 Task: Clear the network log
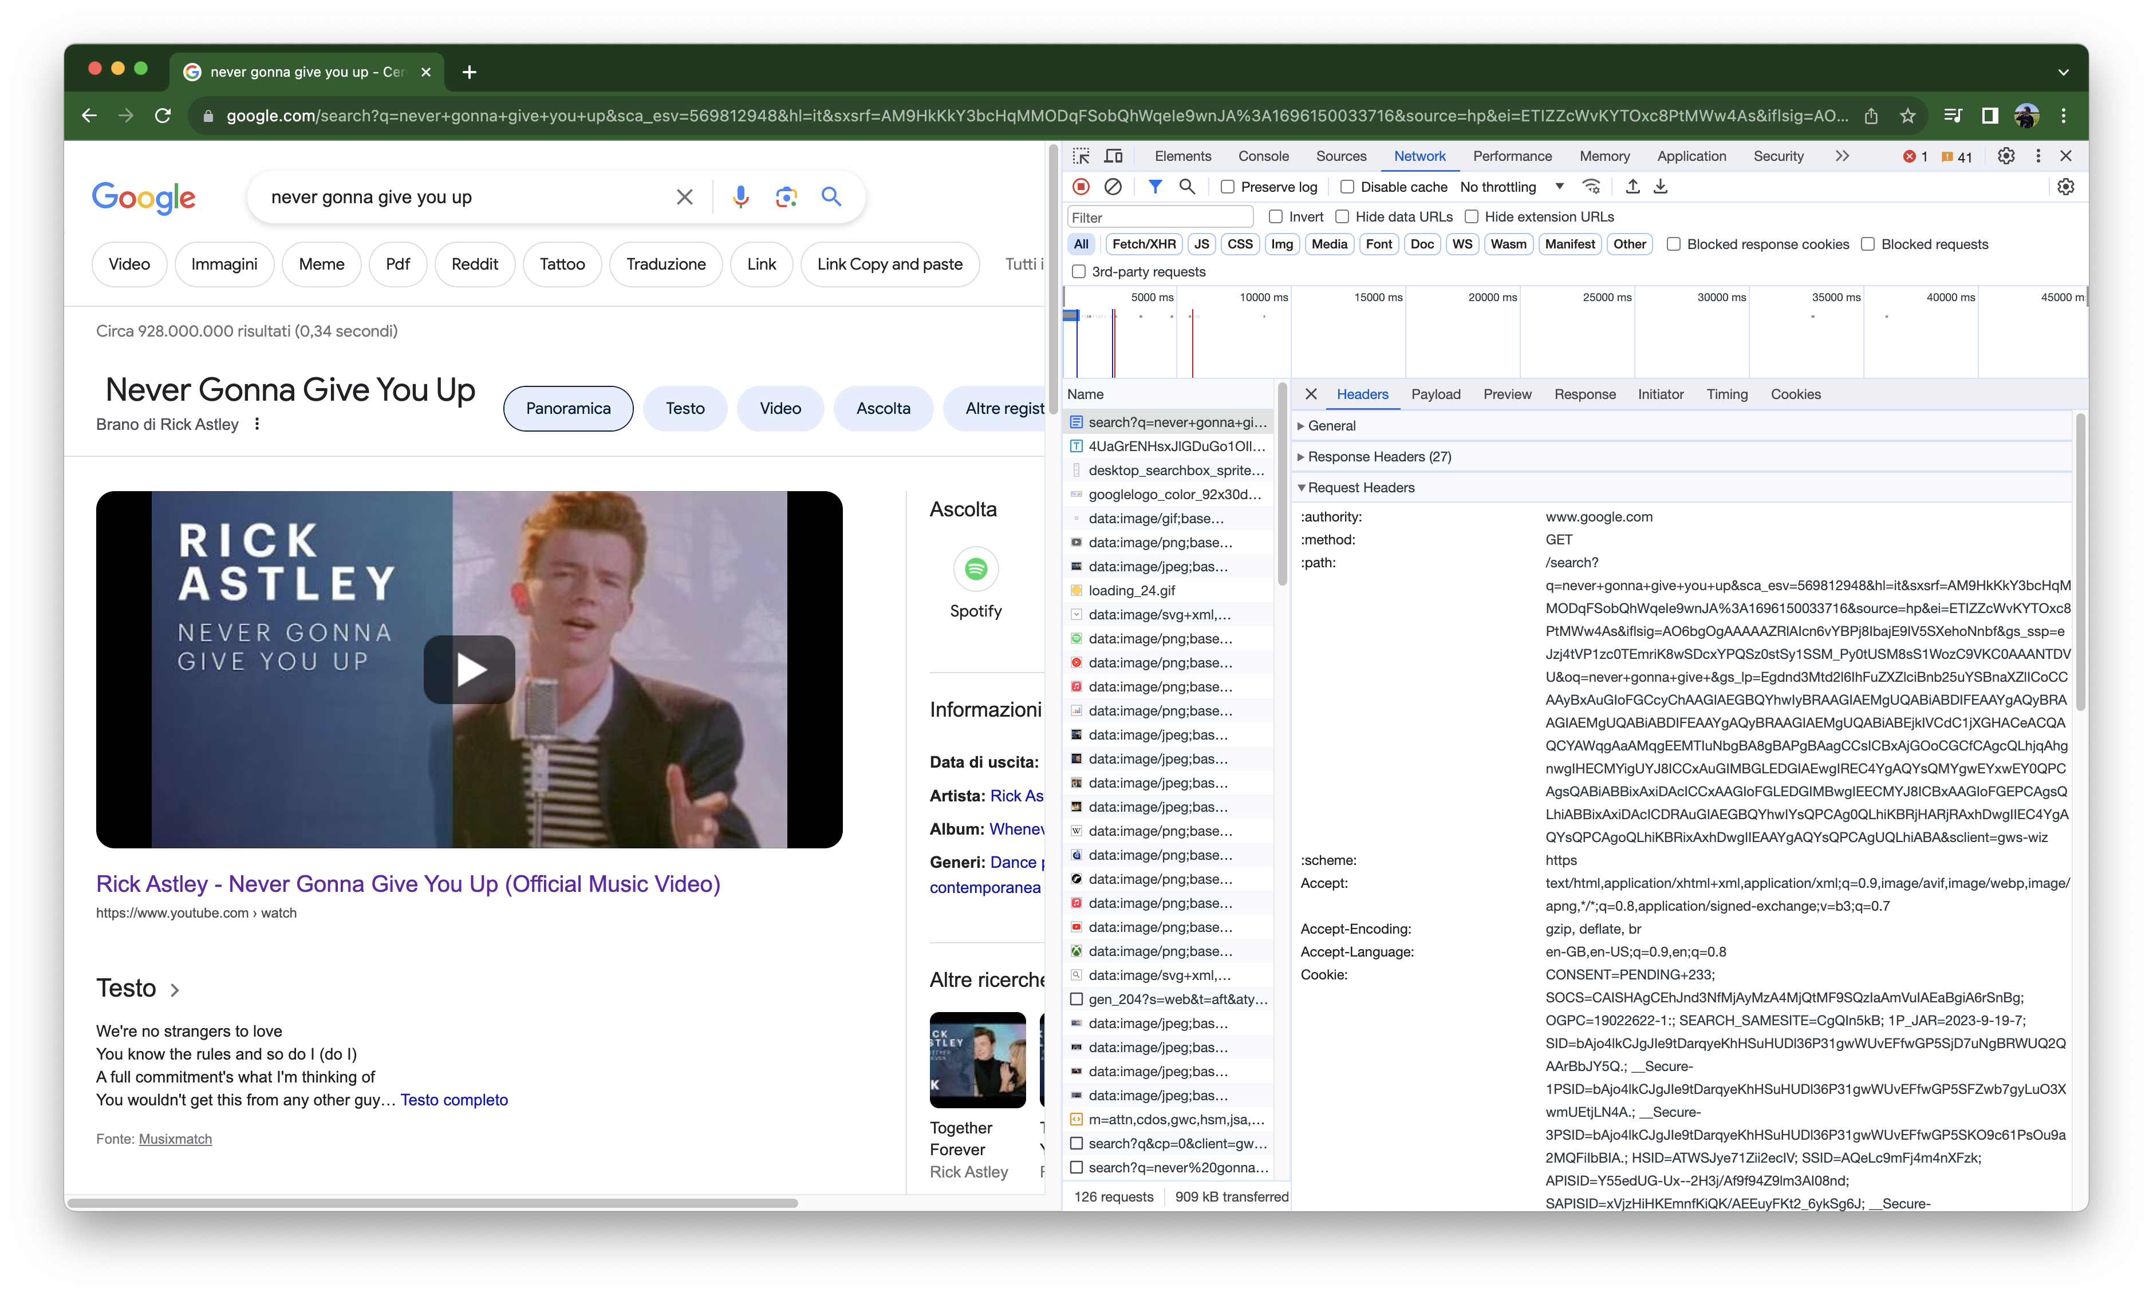[1113, 187]
